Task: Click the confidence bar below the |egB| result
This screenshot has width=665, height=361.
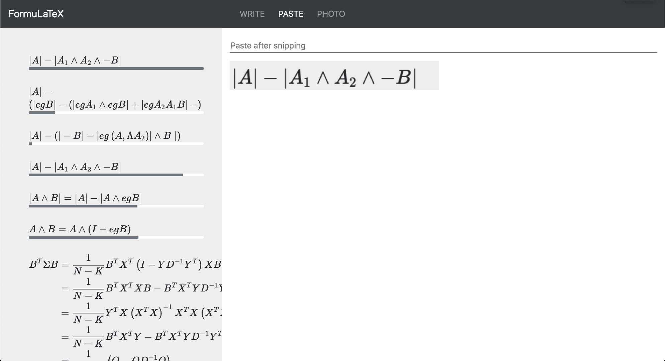Action: click(x=116, y=113)
